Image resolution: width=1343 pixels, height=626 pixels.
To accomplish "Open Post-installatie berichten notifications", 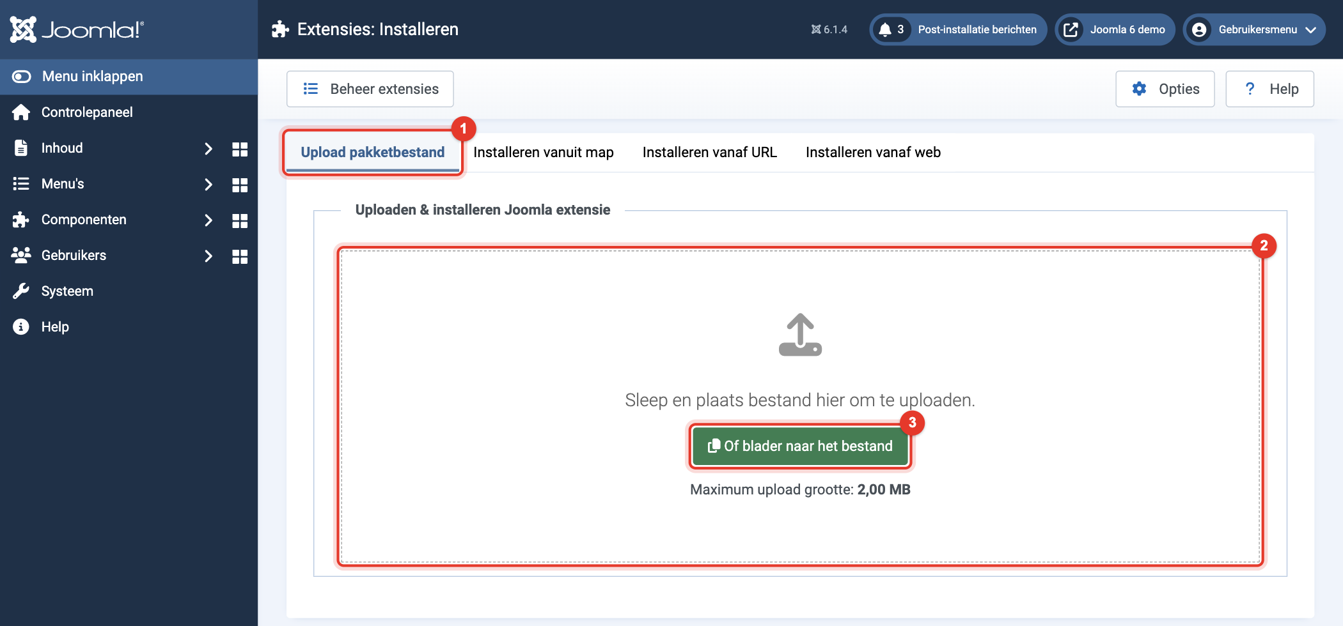I will tap(958, 29).
